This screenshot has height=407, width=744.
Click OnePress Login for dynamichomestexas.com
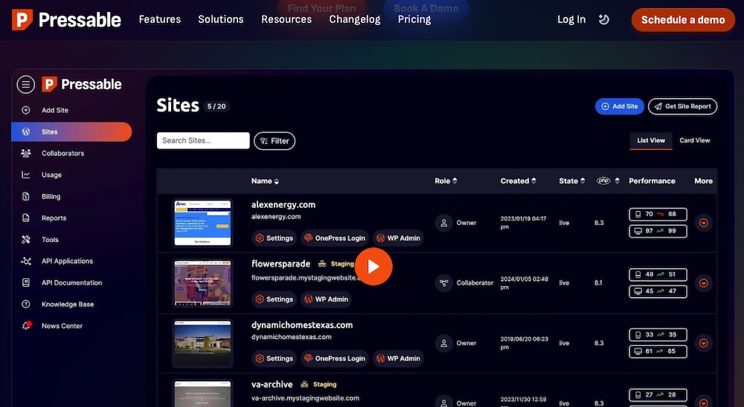(335, 358)
